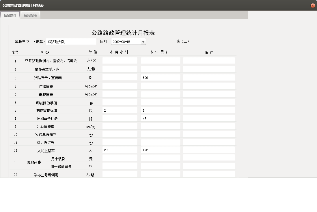Click the 用于路政宣传 amount field
This screenshot has width=317, height=212.
point(120,166)
